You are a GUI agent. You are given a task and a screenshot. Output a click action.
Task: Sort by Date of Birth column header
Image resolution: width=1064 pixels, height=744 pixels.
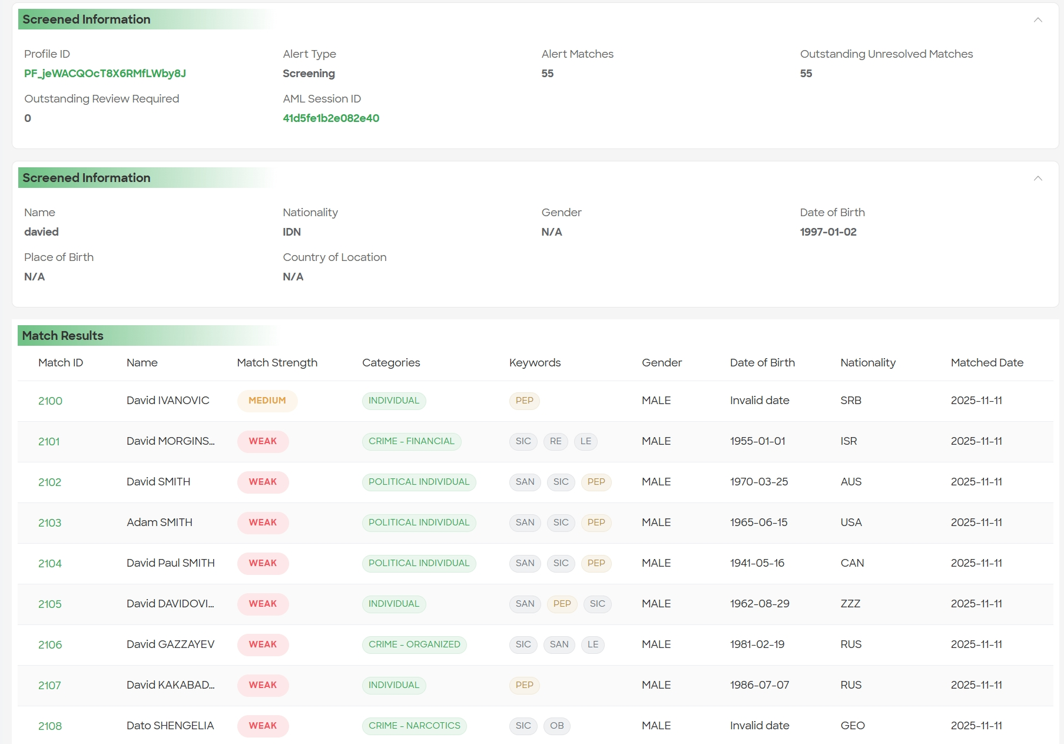762,363
